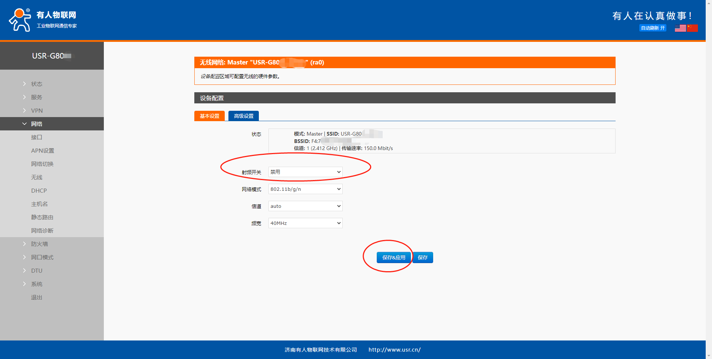Click the 保存&应用 button
712x359 pixels.
coord(393,257)
